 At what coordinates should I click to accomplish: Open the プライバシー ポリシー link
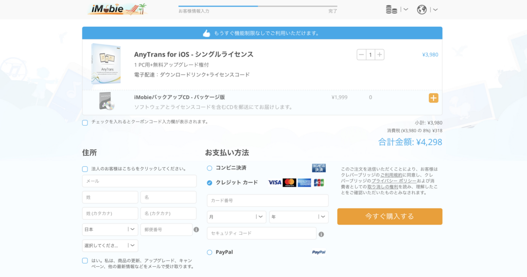[394, 181]
